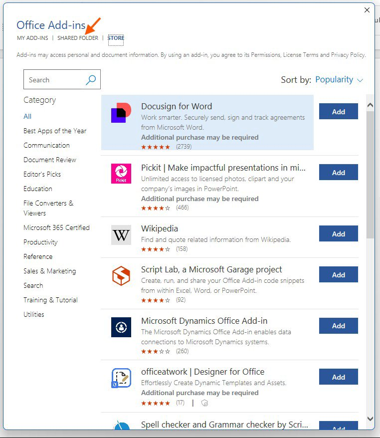
Task: Add Docusign for Word
Action: 339,111
